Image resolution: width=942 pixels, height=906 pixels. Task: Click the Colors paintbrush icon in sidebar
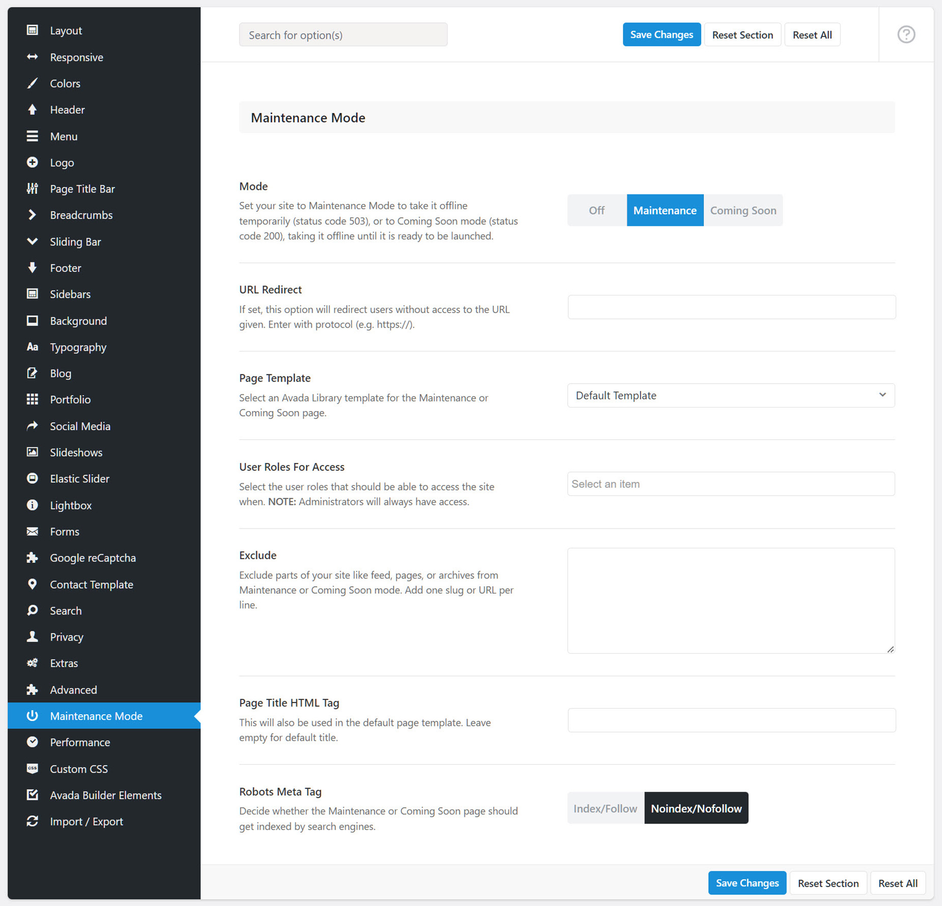[32, 83]
